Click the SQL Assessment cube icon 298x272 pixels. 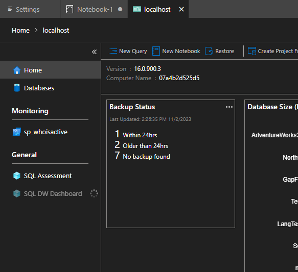(x=17, y=176)
